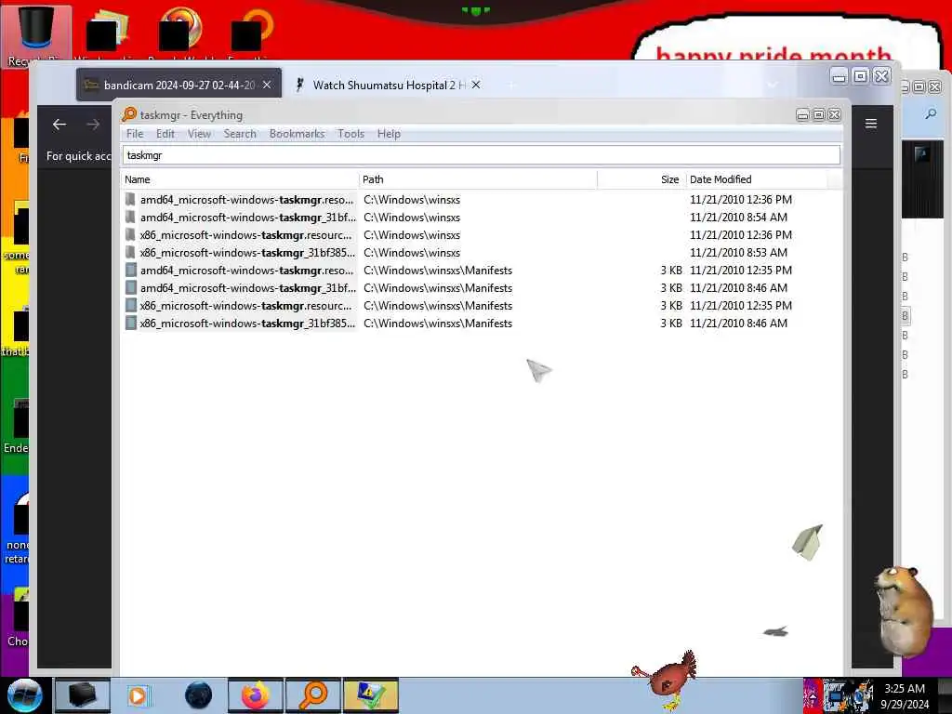Click path C:\Windows\winsxs in first row

(412, 200)
